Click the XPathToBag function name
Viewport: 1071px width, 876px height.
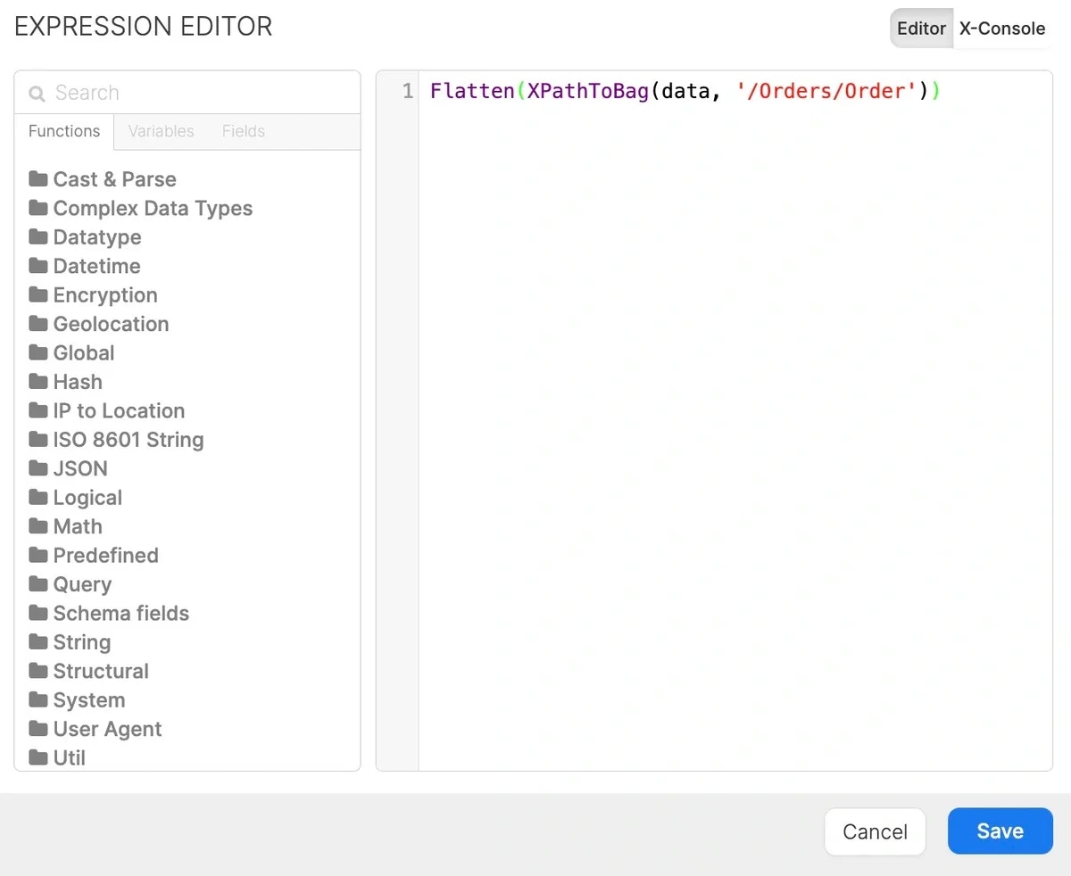(588, 91)
